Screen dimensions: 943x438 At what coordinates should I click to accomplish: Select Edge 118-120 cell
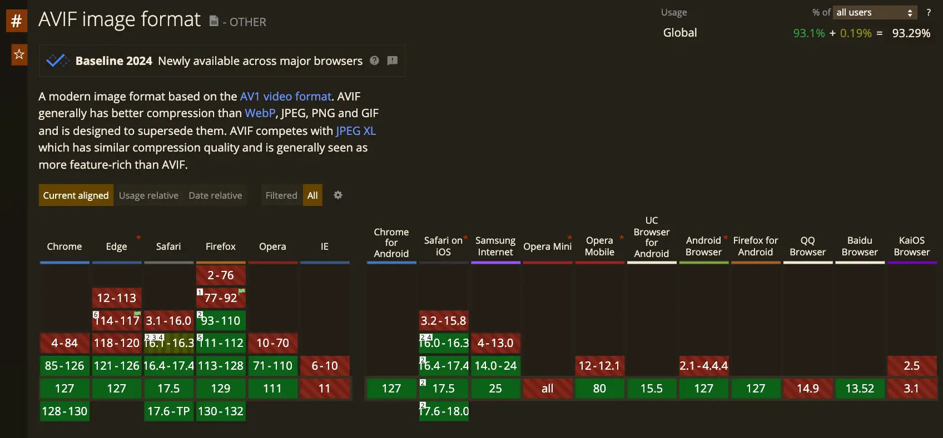pyautogui.click(x=117, y=343)
